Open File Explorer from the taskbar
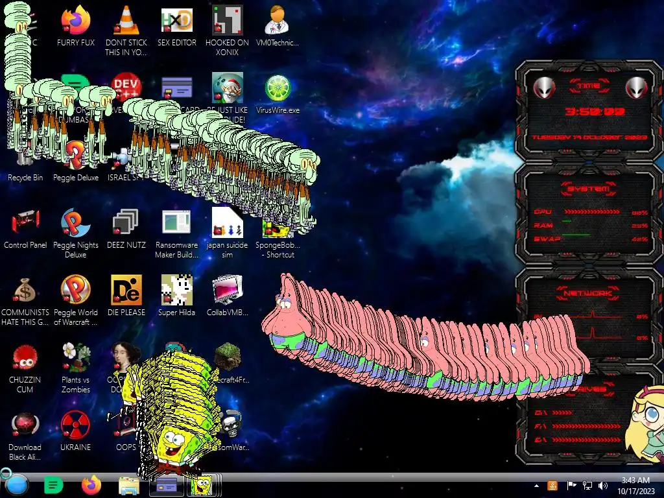The height and width of the screenshot is (498, 664). 129,486
